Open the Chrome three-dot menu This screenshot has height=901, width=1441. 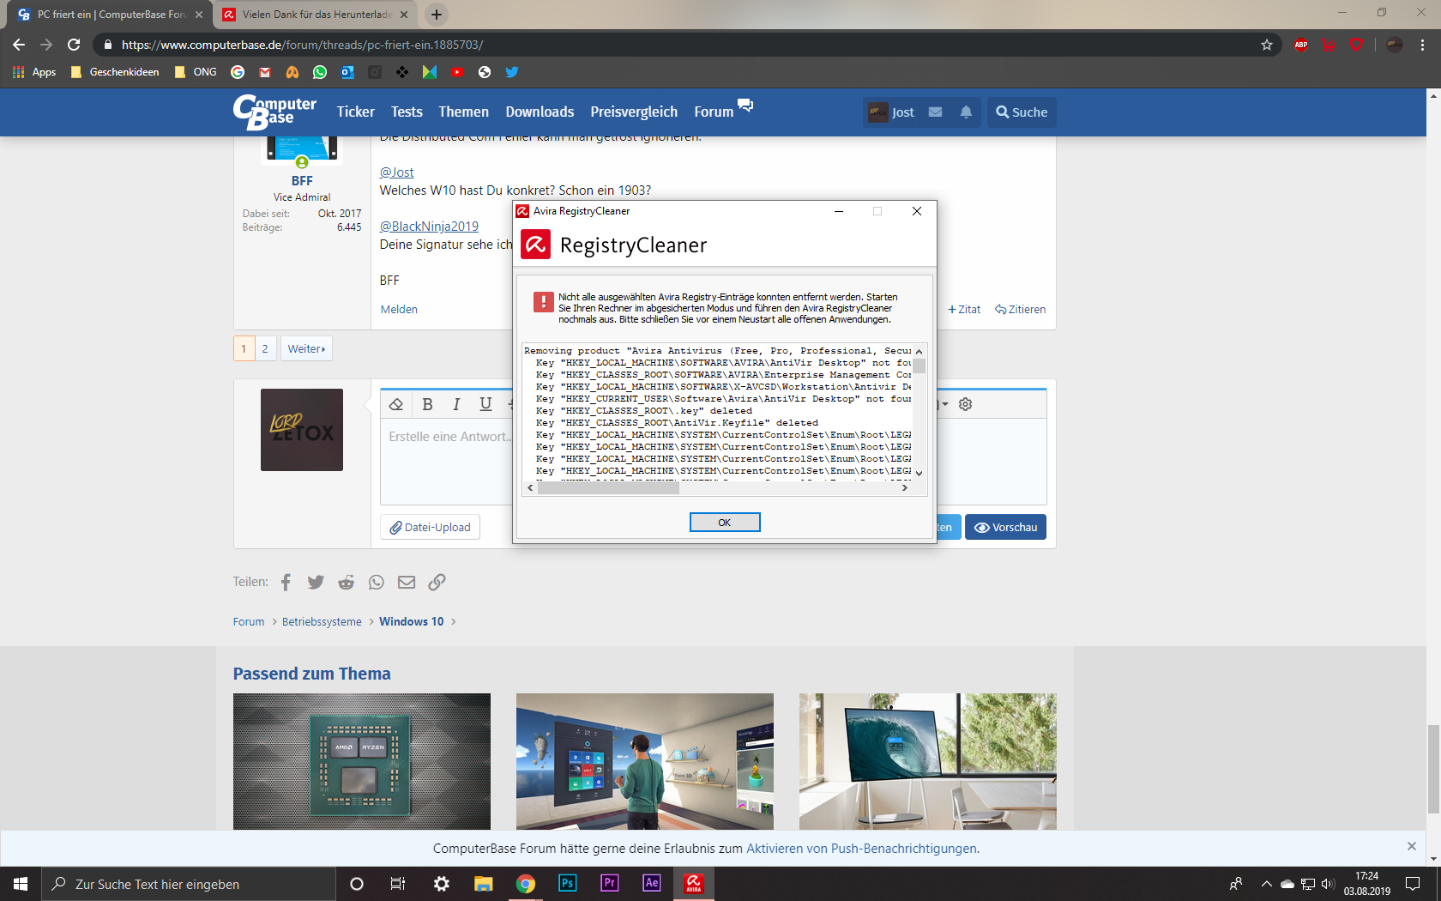[x=1422, y=45]
